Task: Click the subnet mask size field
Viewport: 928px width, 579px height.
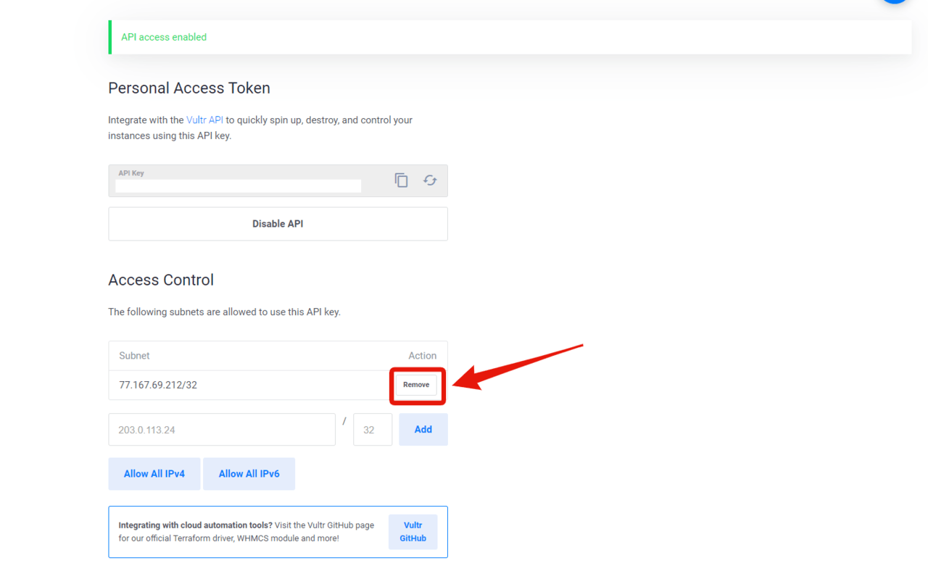Action: [373, 430]
